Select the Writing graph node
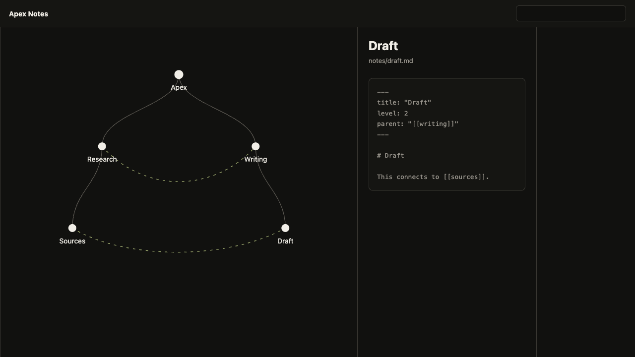 255,146
